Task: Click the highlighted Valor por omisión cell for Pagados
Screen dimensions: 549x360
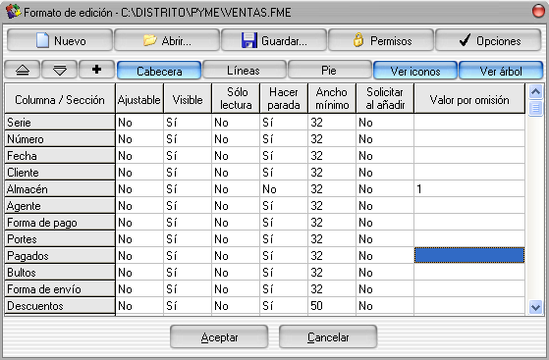Action: click(x=469, y=256)
